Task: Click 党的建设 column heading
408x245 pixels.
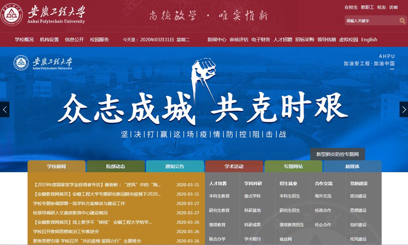Action: [x=359, y=183]
